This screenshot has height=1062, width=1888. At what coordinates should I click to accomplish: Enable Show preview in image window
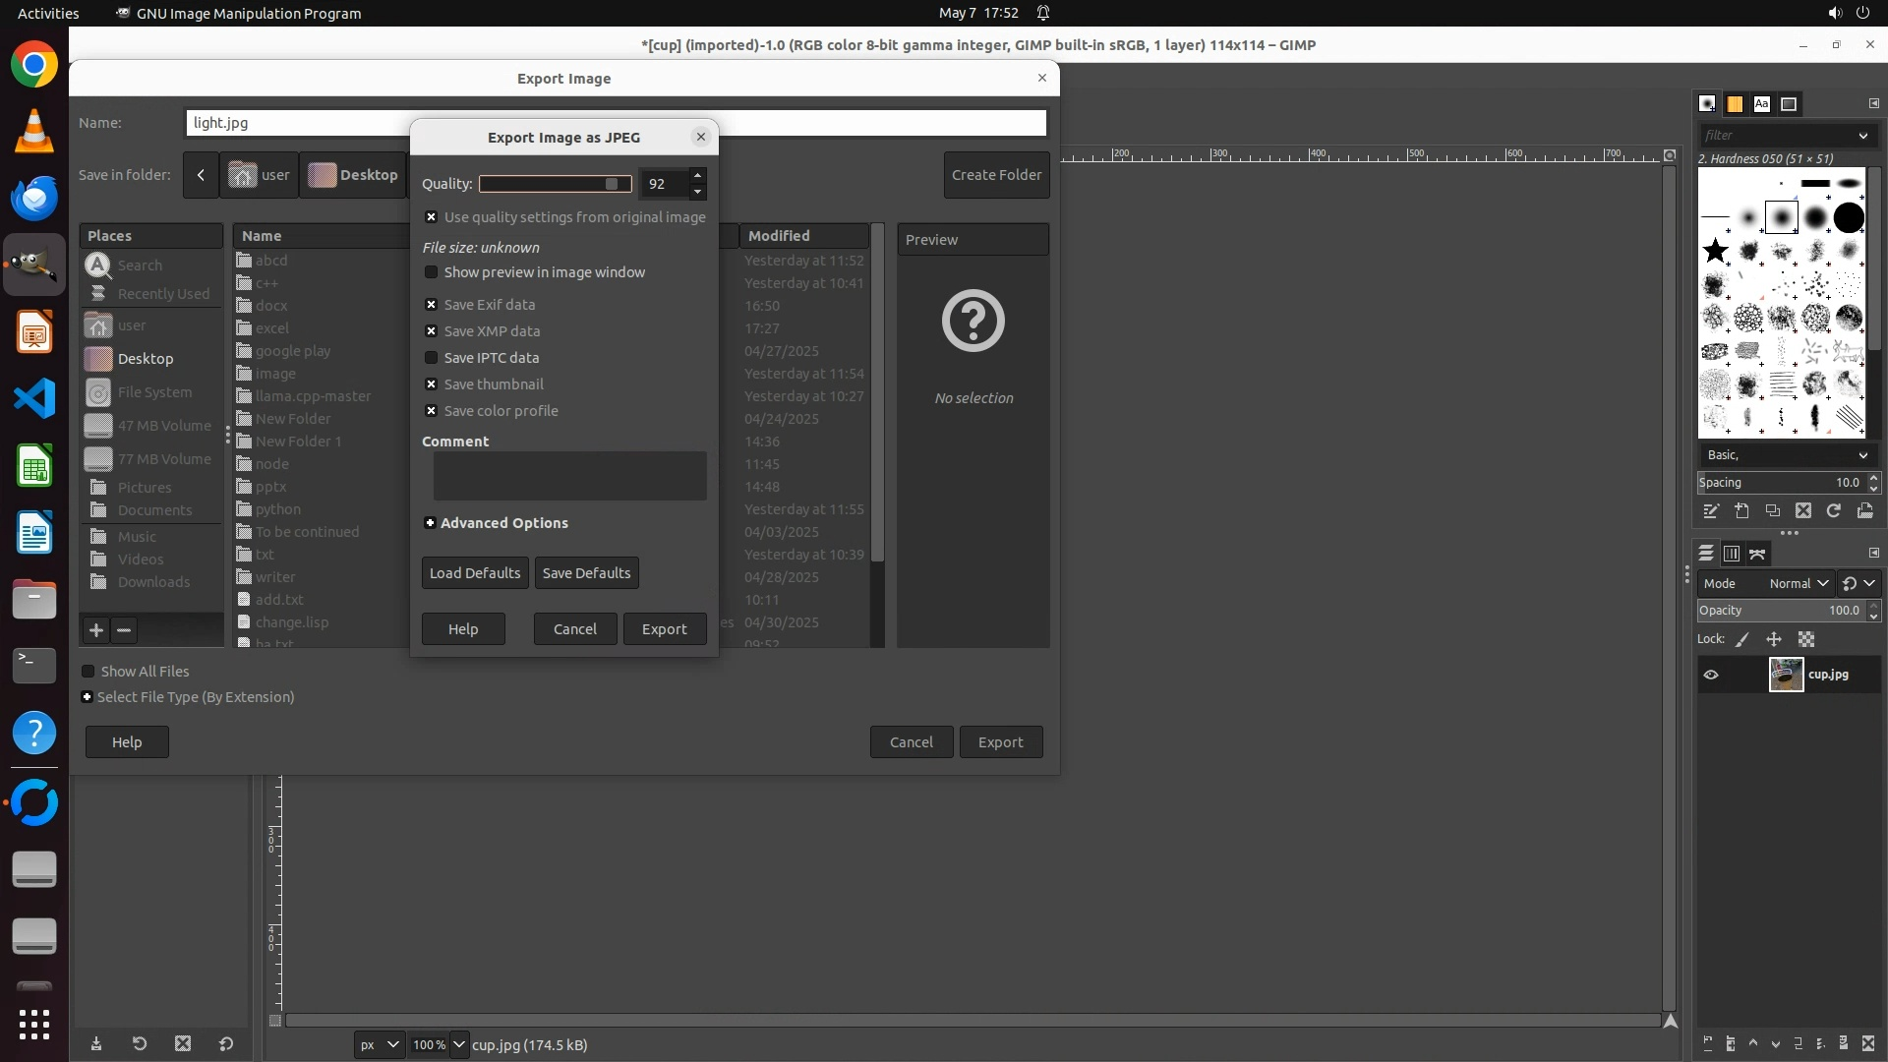point(431,272)
